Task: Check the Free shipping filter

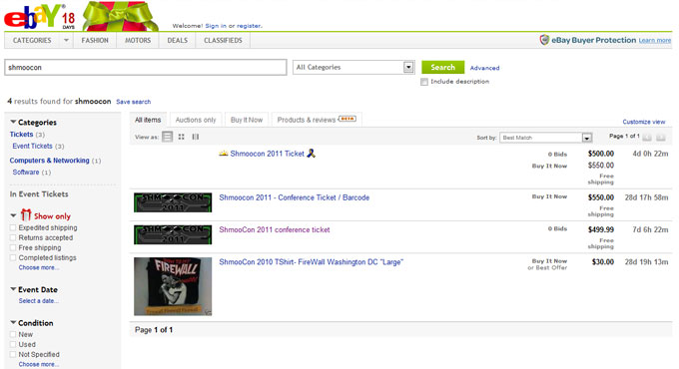Action: click(x=13, y=247)
